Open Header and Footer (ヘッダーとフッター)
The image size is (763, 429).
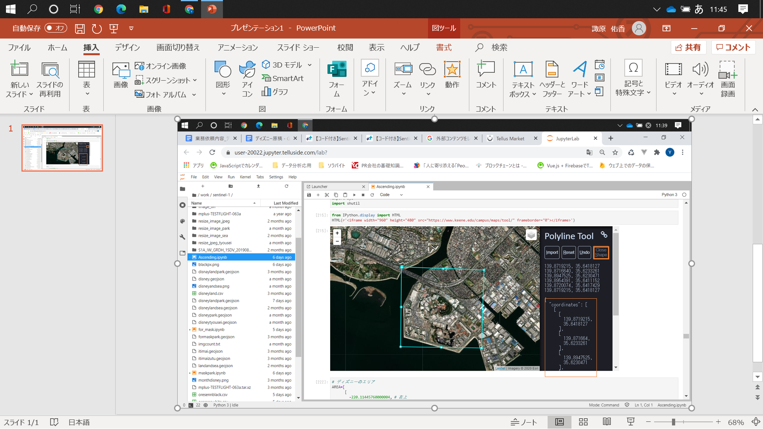[x=552, y=79]
